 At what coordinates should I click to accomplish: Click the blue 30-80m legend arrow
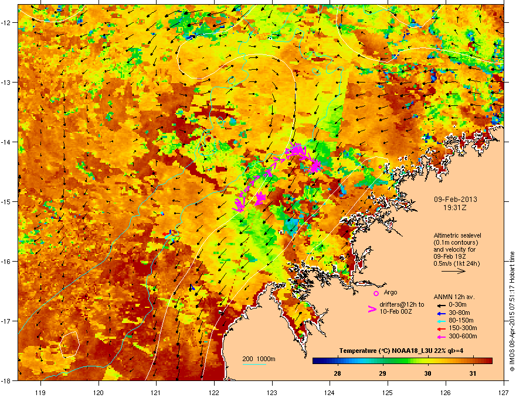point(441,313)
